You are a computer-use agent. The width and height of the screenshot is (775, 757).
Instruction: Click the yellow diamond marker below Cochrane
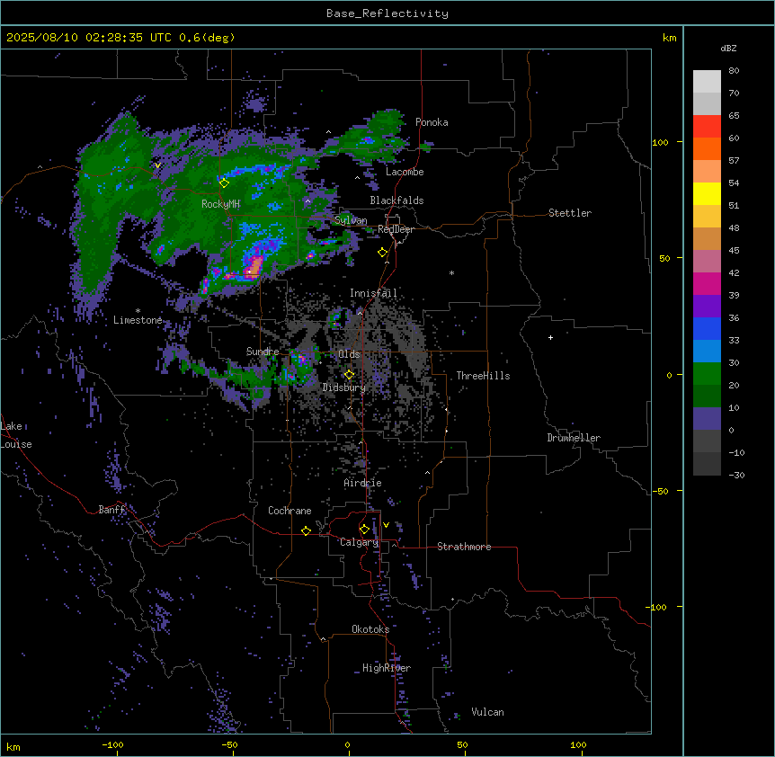[x=306, y=530]
